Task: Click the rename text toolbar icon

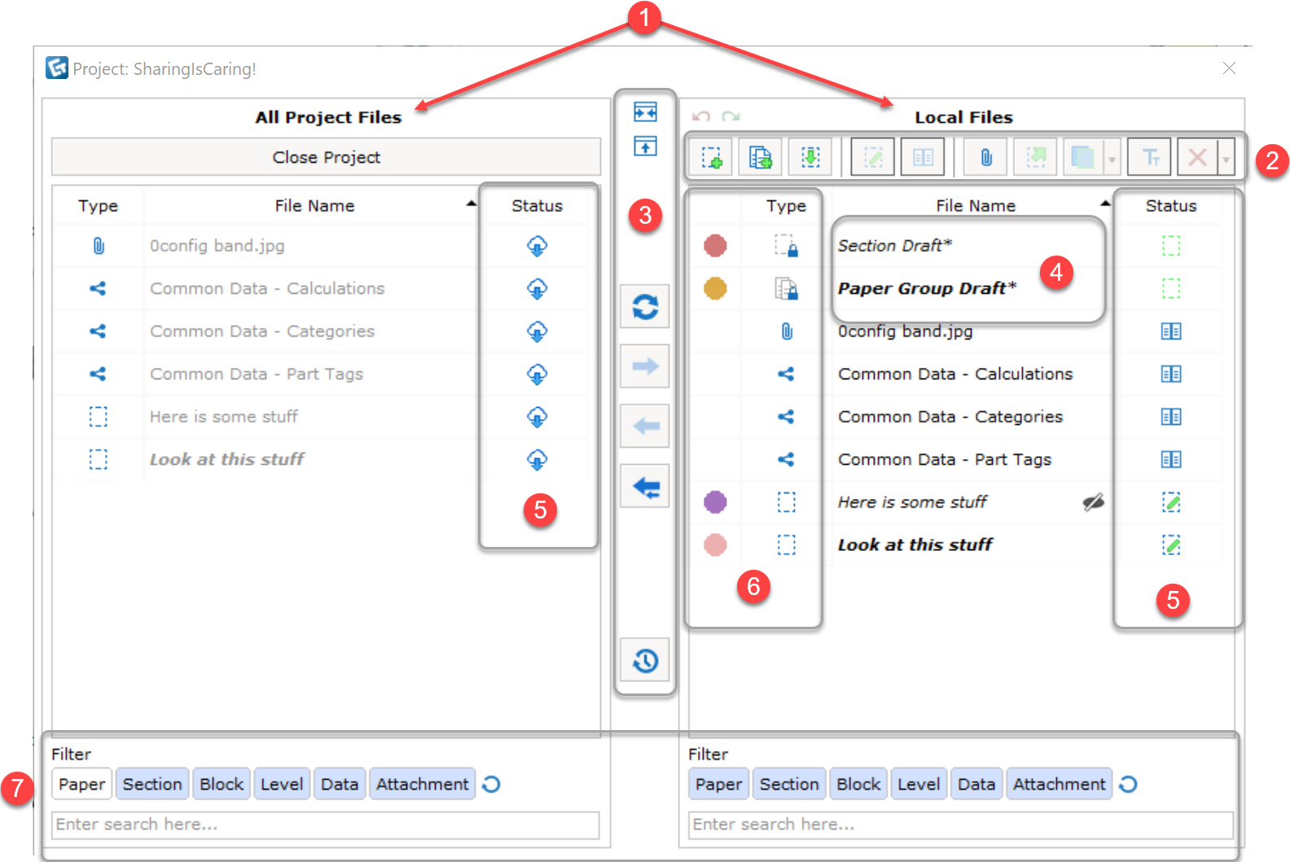Action: click(x=1150, y=157)
